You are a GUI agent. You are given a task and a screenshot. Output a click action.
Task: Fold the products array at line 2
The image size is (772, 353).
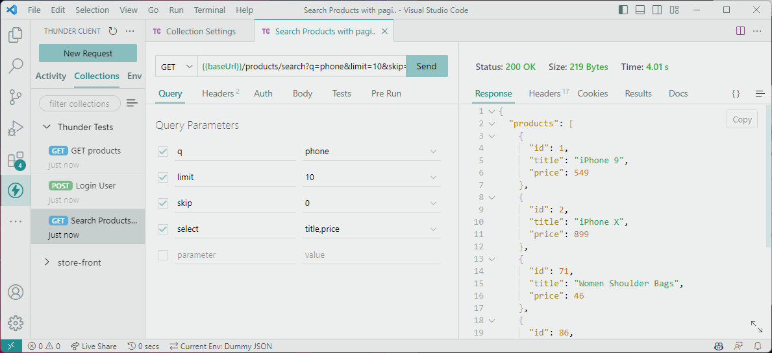tap(492, 124)
